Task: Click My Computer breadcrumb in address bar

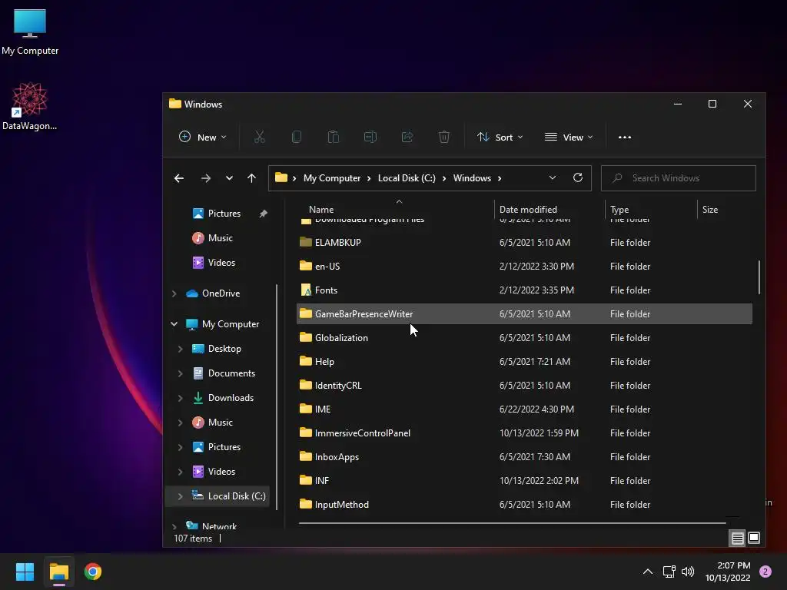Action: click(332, 178)
